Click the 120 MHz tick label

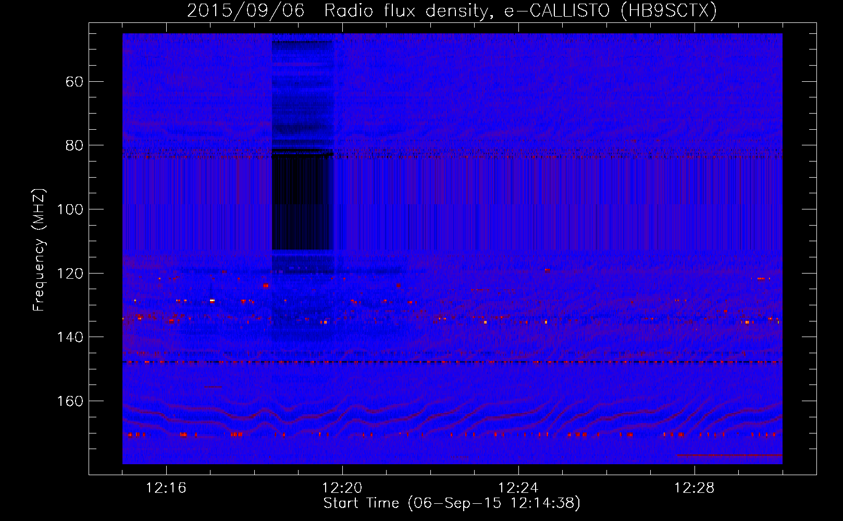(x=70, y=274)
